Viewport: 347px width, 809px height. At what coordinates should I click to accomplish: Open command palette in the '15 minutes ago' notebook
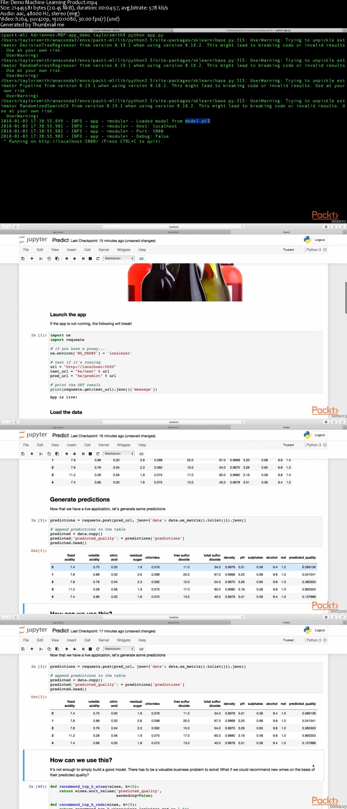141,259
